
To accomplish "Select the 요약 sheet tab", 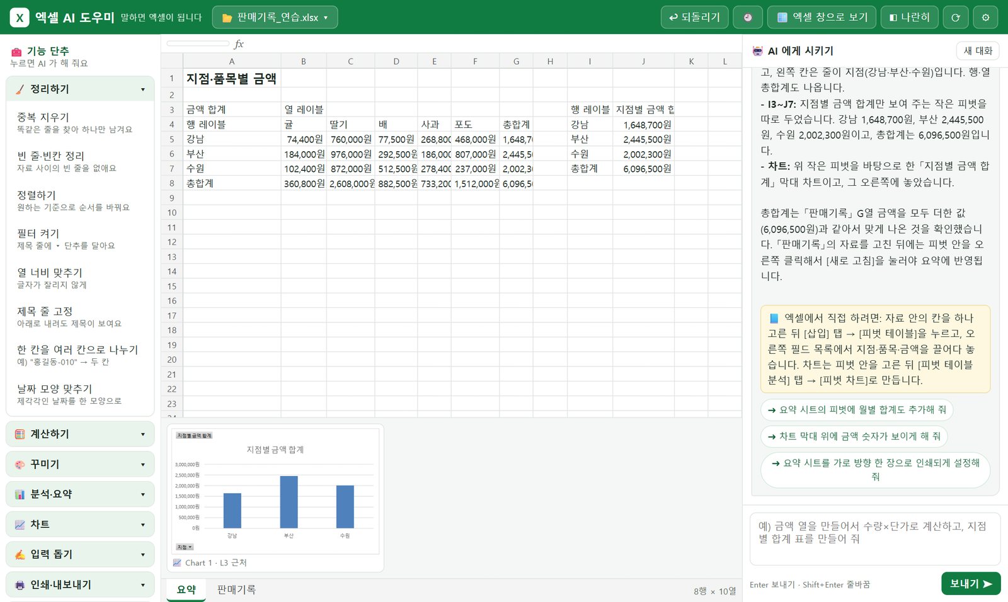I will [x=186, y=590].
